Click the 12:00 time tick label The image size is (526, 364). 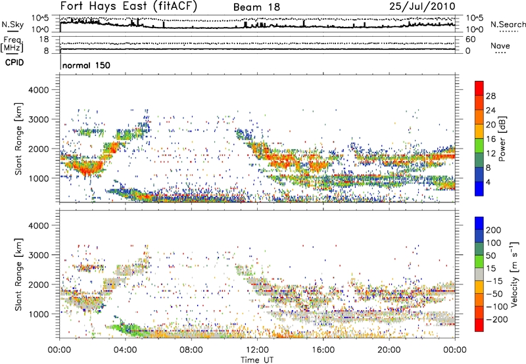[x=257, y=350]
